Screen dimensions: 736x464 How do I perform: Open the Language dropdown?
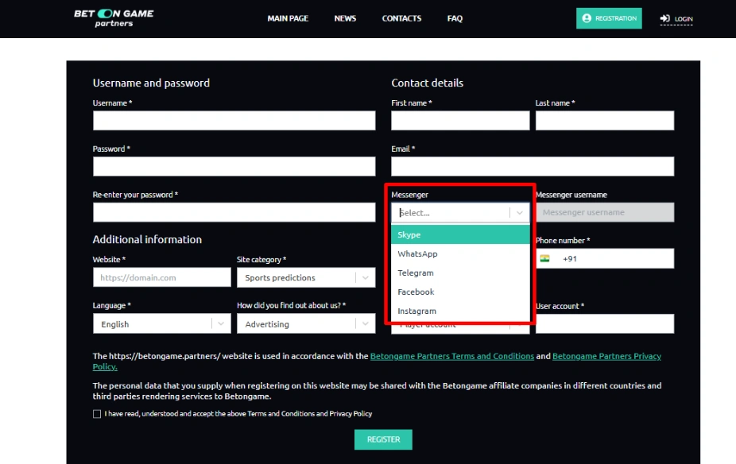click(x=220, y=324)
